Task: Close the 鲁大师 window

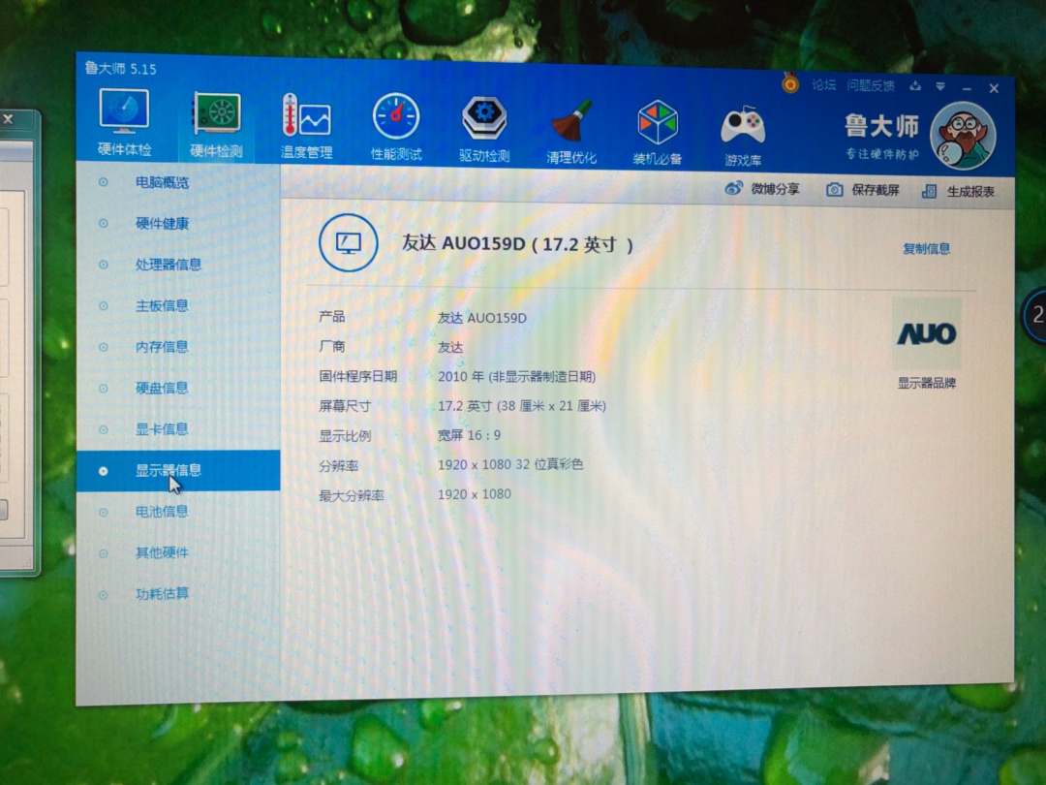Action: coord(994,88)
